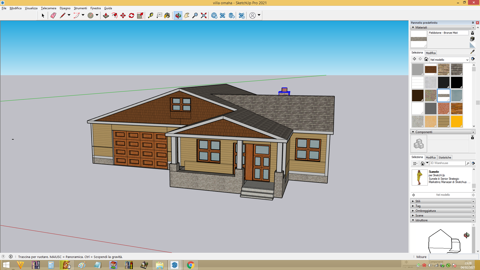Open the account dropdown arrow
This screenshot has height=270, width=480.
[259, 15]
